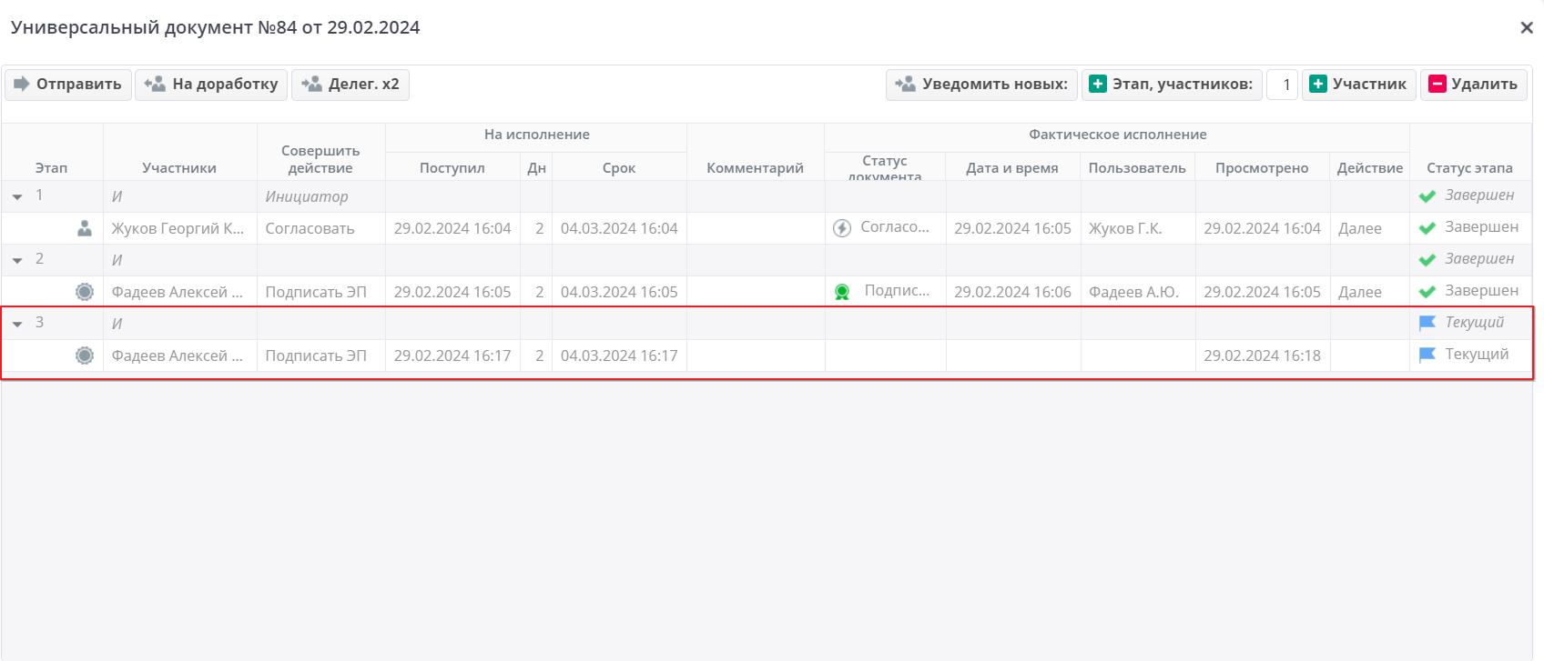Add stage with Этап, участников button
The height and width of the screenshot is (661, 1544).
pyautogui.click(x=1172, y=85)
